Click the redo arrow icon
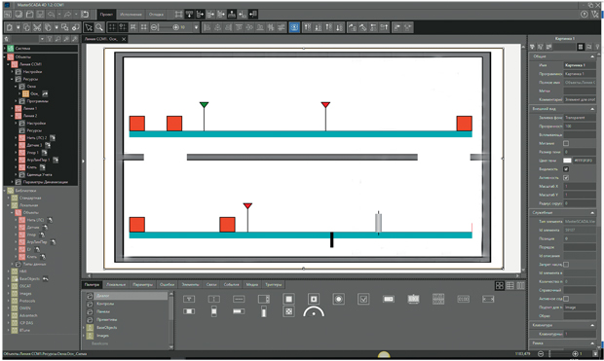604x361 pixels. pos(67,15)
